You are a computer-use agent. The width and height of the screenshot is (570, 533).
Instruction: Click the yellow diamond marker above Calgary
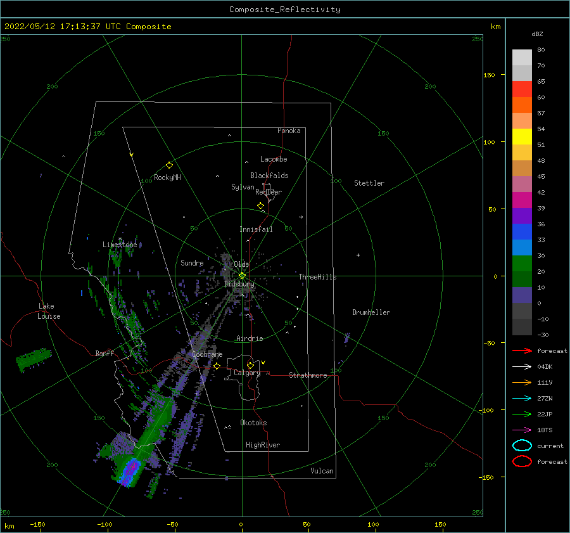(250, 365)
